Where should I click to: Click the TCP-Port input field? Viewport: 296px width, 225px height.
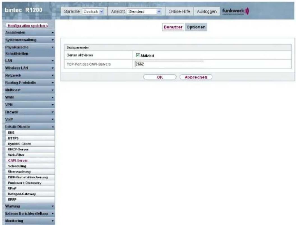[x=169, y=64]
